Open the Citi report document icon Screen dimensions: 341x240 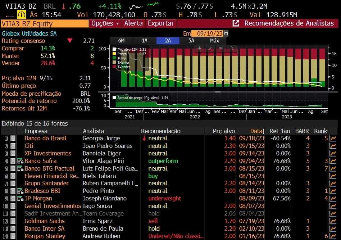[x=13, y=146]
